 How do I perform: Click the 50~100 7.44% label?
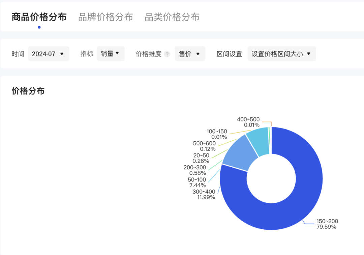coord(197,182)
